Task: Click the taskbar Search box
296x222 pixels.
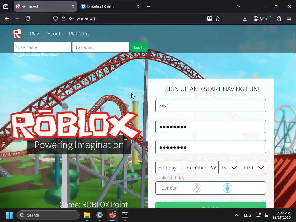Action: pyautogui.click(x=48, y=215)
